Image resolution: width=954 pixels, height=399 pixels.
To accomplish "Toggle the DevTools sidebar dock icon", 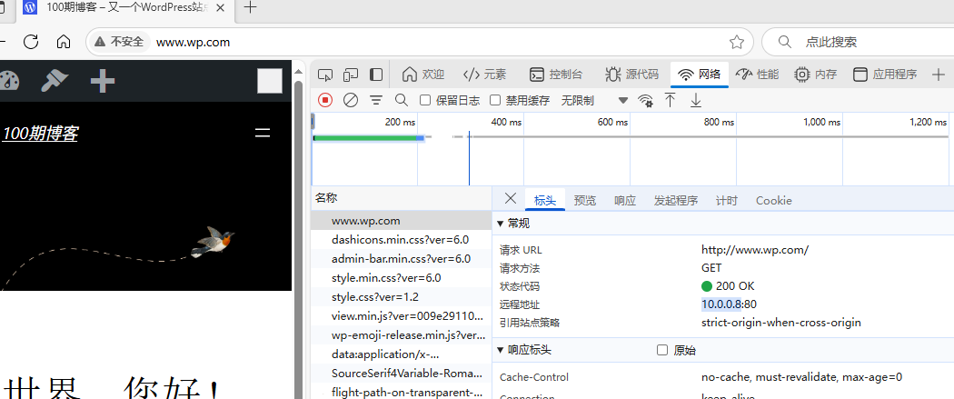I will tap(377, 75).
